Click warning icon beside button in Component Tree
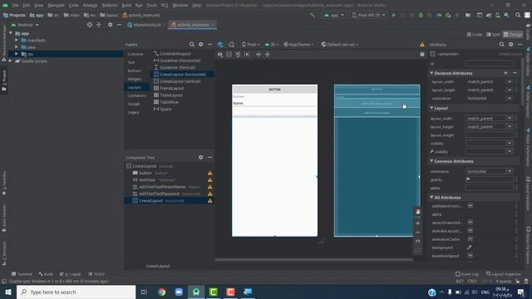The width and height of the screenshot is (532, 299). (x=210, y=174)
